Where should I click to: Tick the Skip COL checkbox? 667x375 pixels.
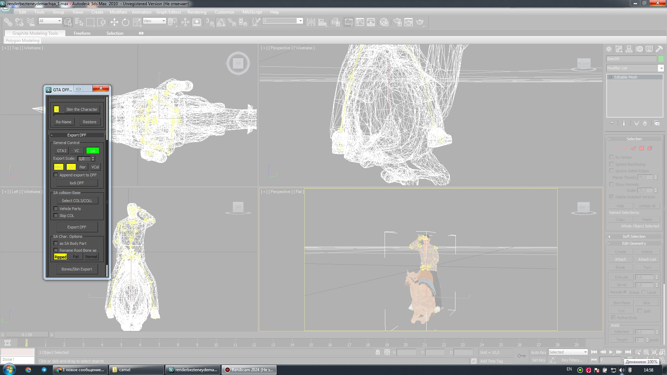click(56, 216)
